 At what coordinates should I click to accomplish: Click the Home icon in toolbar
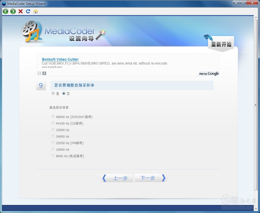tap(35, 11)
